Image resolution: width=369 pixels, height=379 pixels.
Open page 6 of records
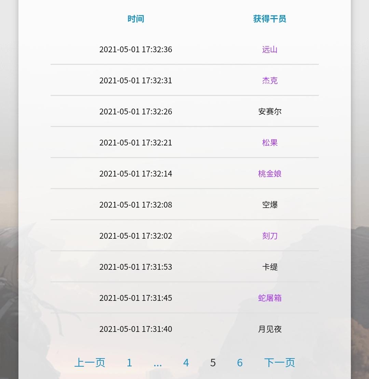coord(240,363)
